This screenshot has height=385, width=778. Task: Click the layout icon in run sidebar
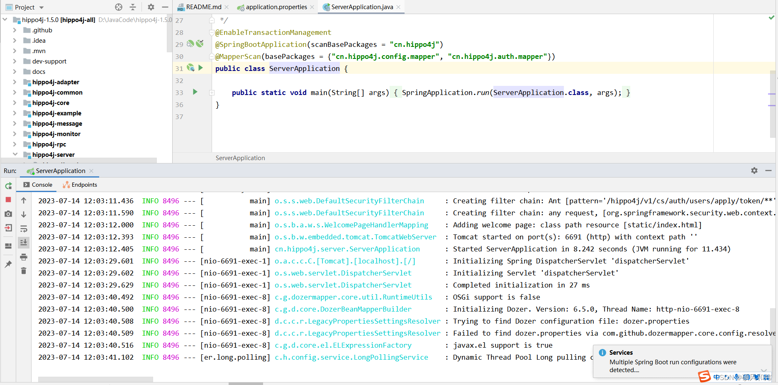coord(8,246)
